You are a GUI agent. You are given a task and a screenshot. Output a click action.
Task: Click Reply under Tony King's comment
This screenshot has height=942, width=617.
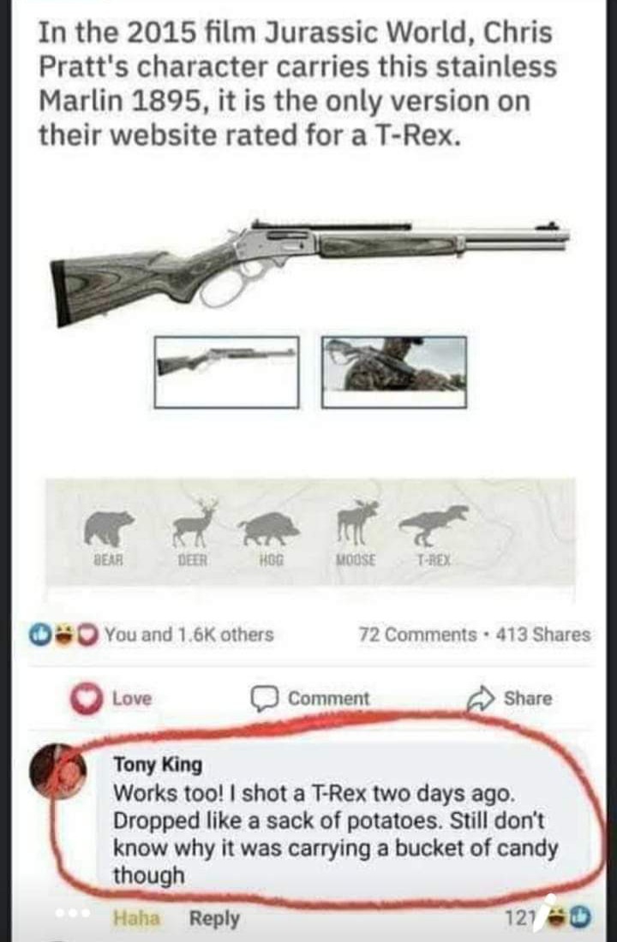[x=215, y=918]
